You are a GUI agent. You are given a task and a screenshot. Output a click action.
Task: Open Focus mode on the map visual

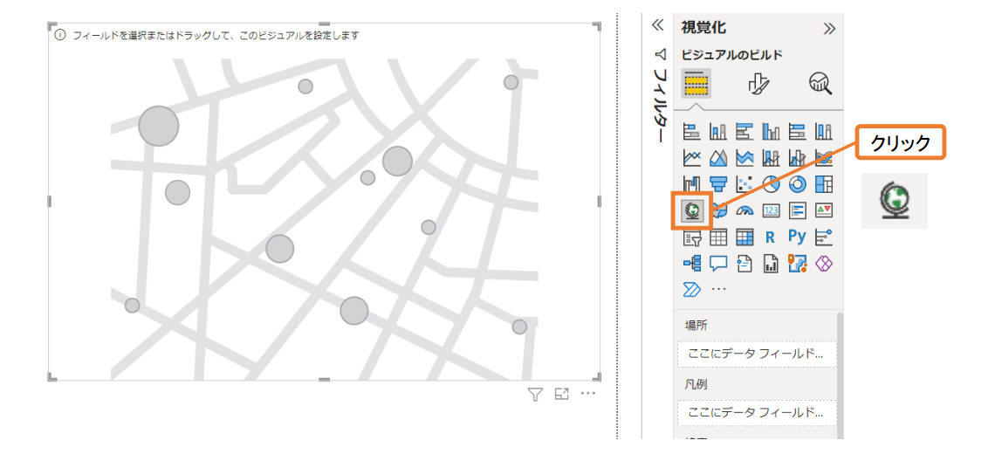[562, 394]
